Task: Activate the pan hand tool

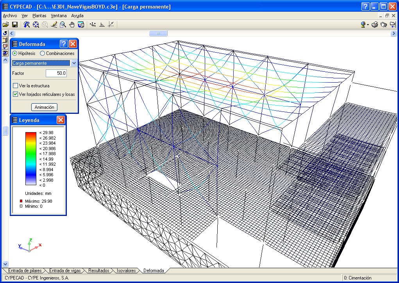Action: click(x=72, y=25)
